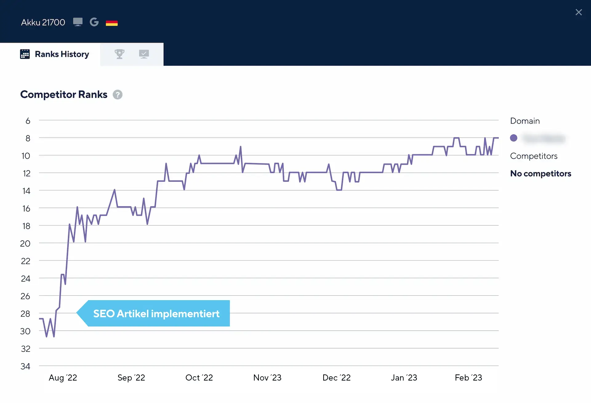Image resolution: width=591 pixels, height=403 pixels.
Task: Click the No competitors label
Action: 541,174
